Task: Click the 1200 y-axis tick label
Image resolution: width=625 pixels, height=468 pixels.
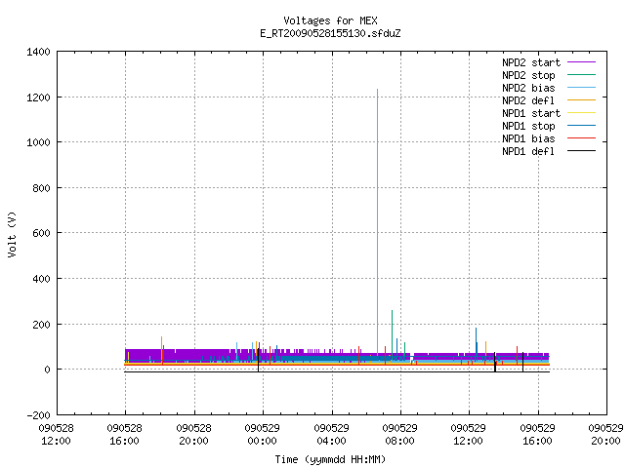Action: (x=38, y=97)
